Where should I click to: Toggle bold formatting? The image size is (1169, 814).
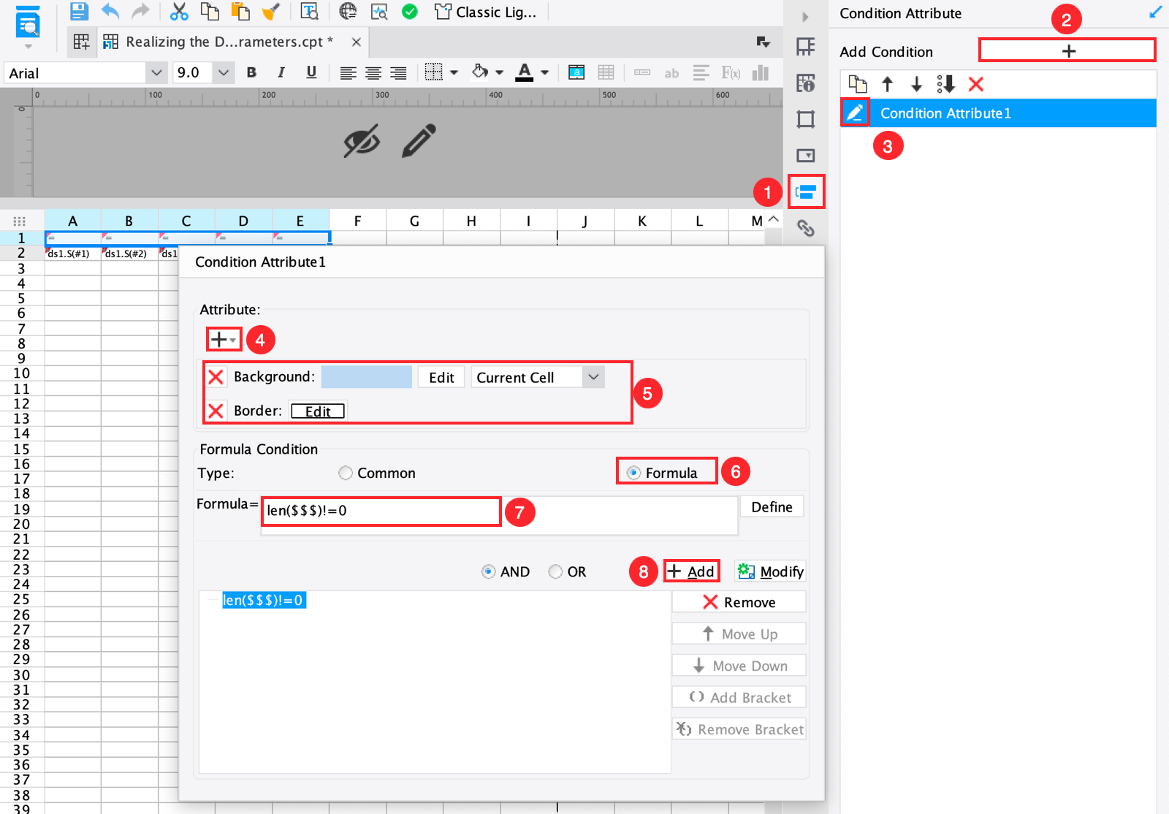coord(251,72)
